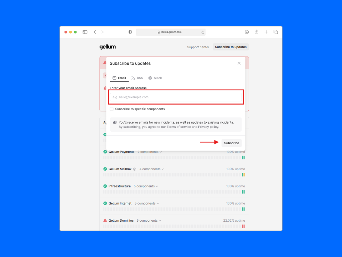Viewport: 342px width, 257px height.
Task: Close the Subscribe to updates dialog
Action: [x=239, y=64]
